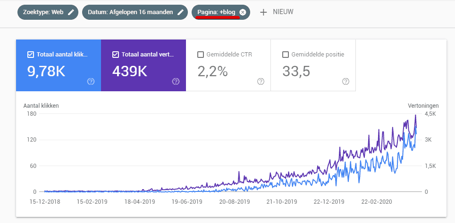Open help for Totaal aantal klikken
This screenshot has width=455, height=223.
coord(91,81)
